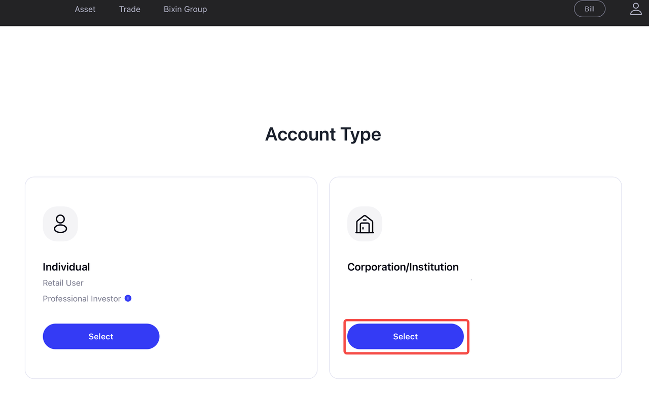Open the Asset menu
649x393 pixels.
(85, 9)
